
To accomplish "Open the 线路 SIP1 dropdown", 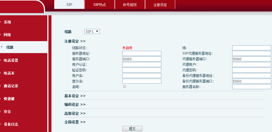I will pyautogui.click(x=92, y=32).
